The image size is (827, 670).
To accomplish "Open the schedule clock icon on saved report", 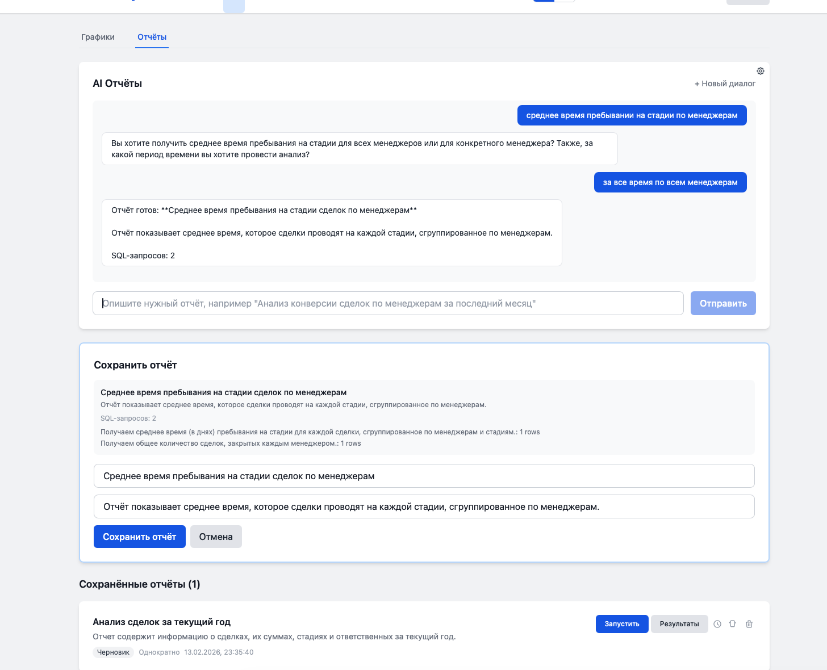I will tap(717, 623).
